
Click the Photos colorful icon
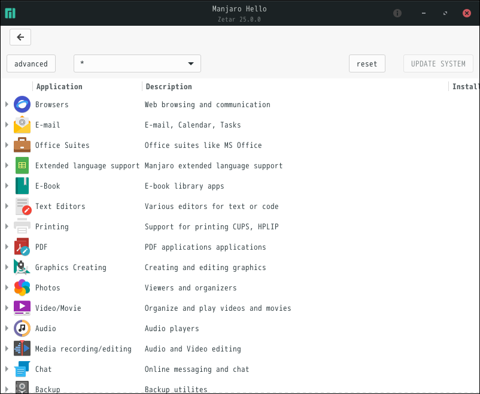click(x=22, y=287)
